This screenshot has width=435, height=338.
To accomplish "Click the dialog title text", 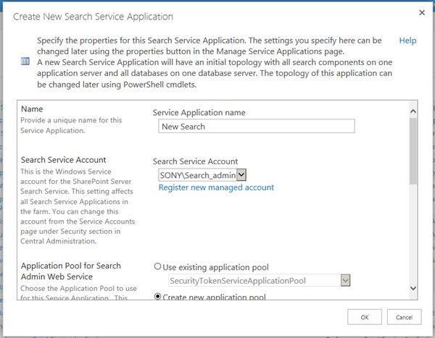I will tap(93, 17).
